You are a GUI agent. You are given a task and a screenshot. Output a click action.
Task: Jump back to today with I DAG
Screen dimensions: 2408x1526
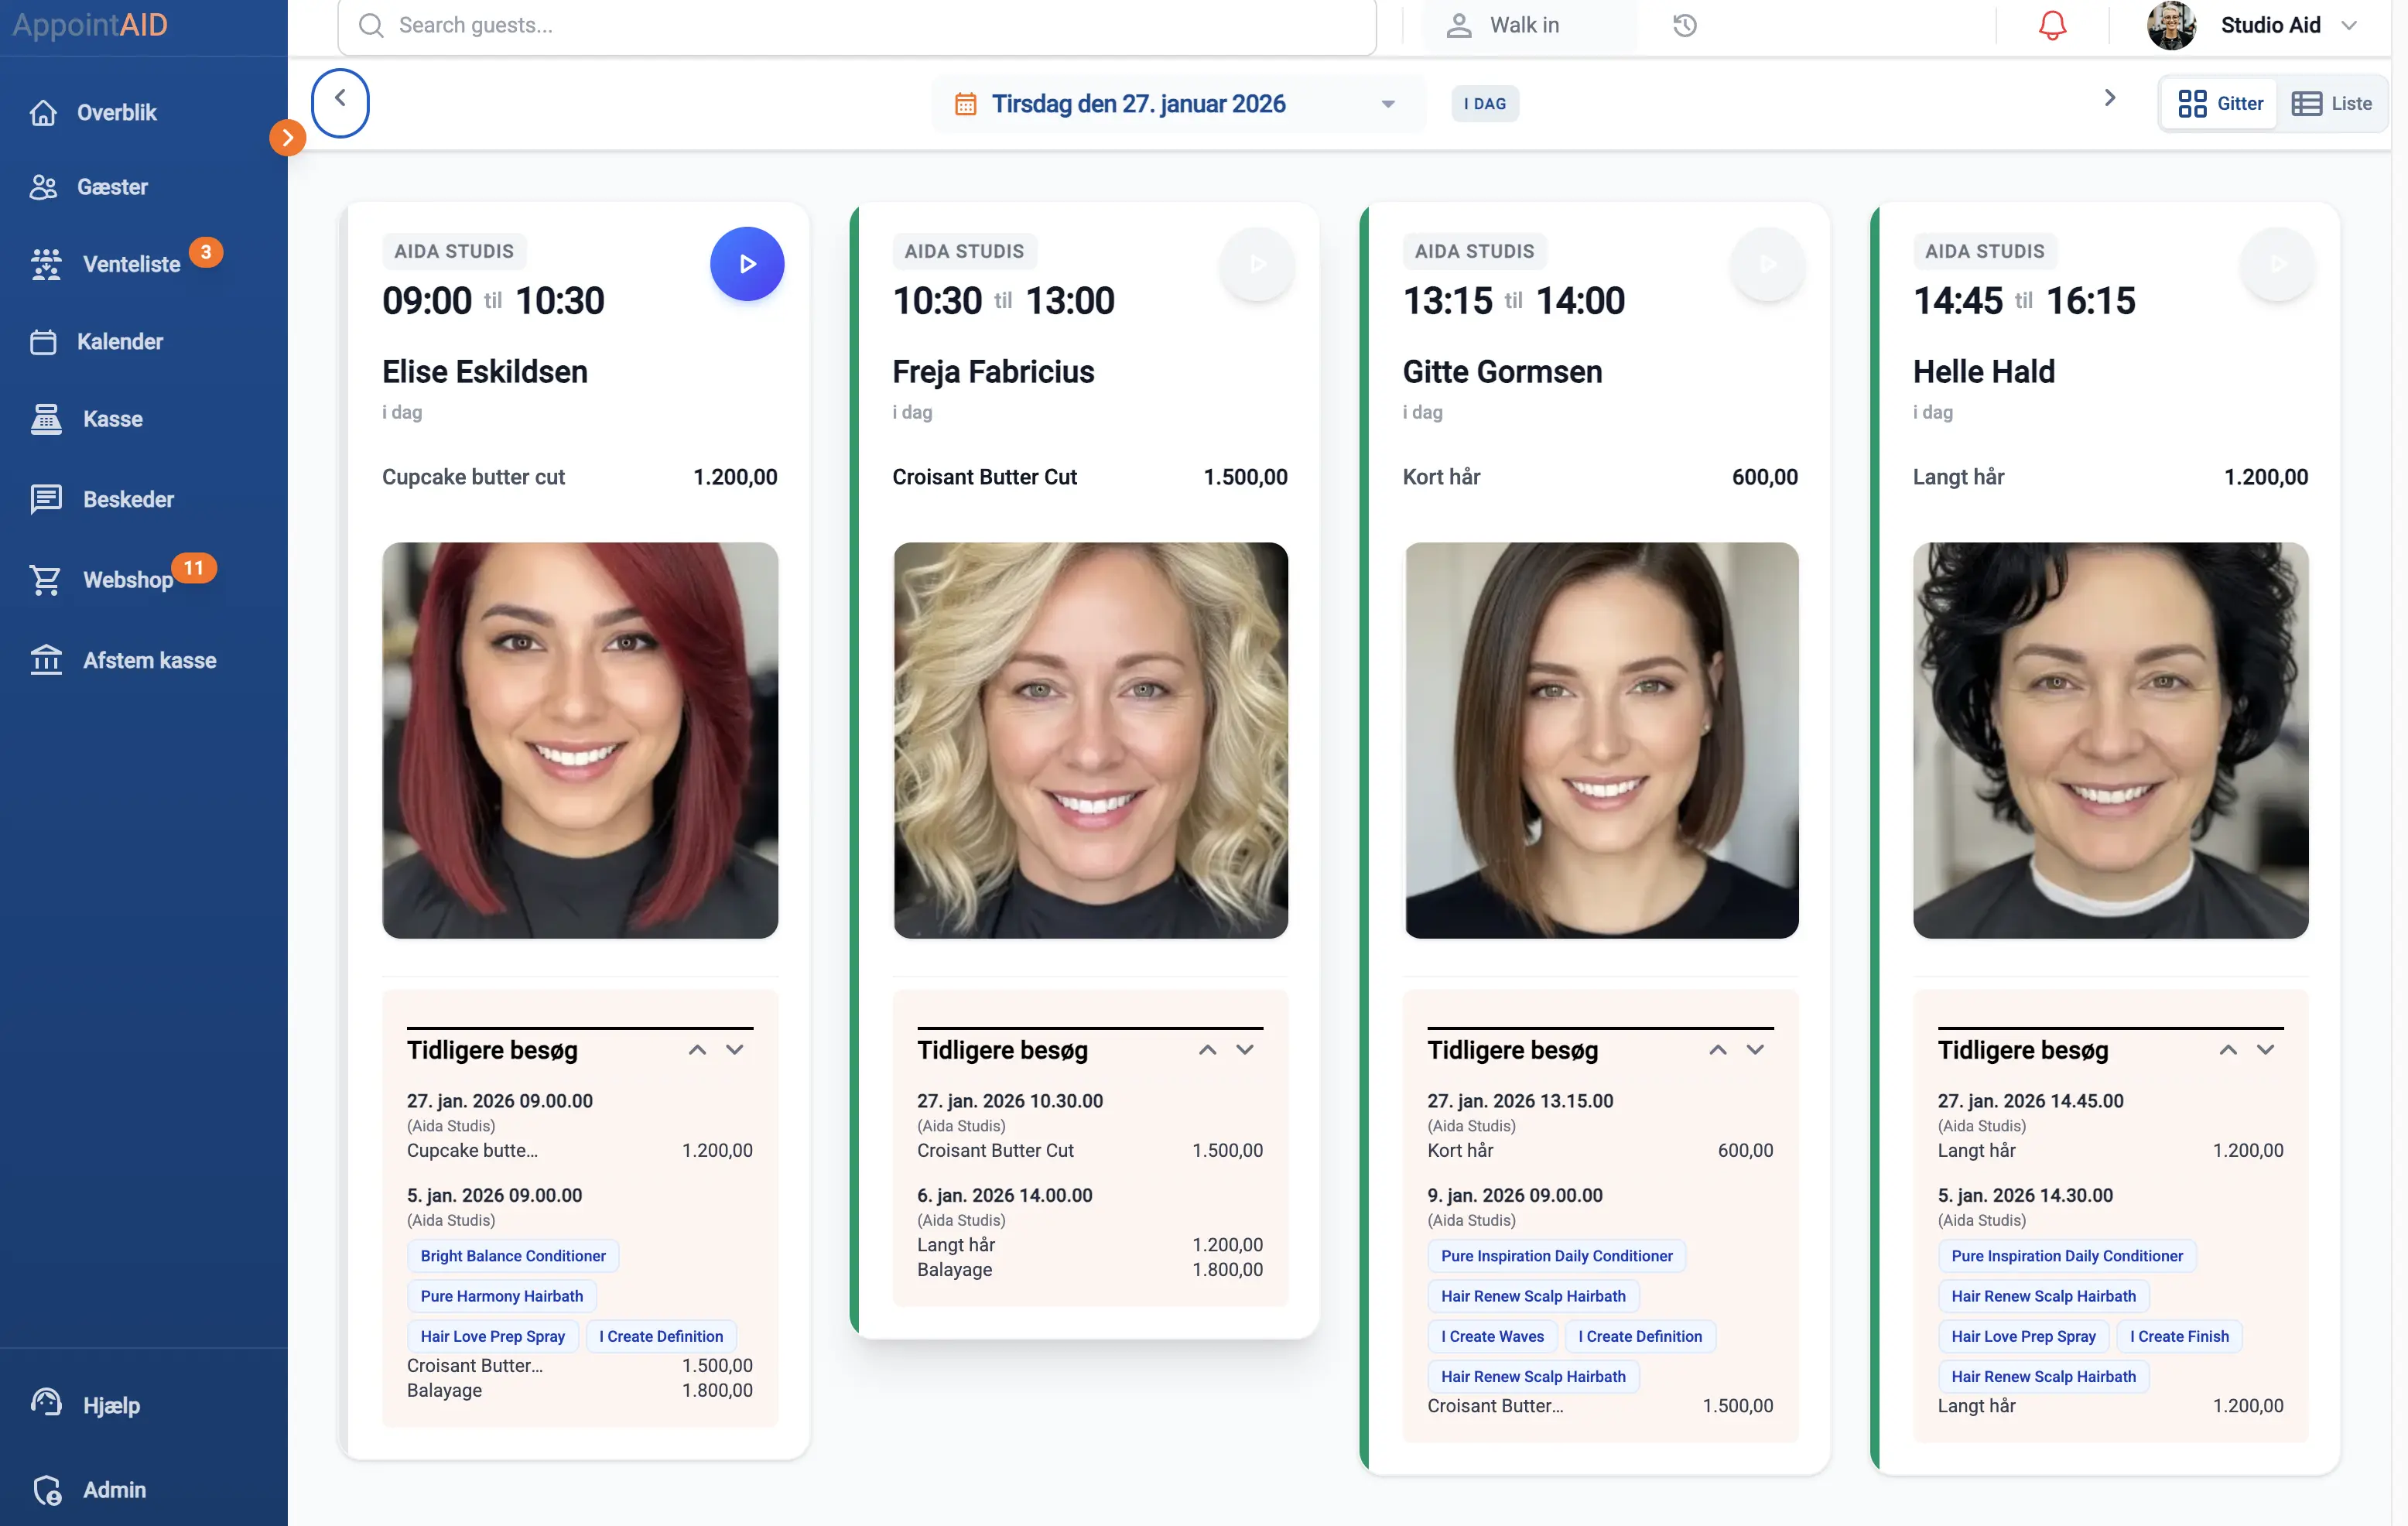coord(1484,103)
